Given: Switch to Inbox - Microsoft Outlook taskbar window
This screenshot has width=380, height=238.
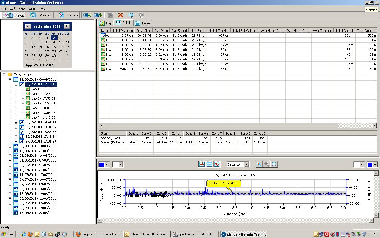Looking at the screenshot, I should tap(147, 234).
